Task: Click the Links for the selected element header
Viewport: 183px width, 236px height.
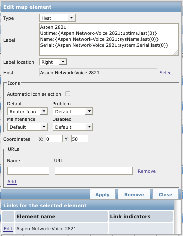Action: 88,205
